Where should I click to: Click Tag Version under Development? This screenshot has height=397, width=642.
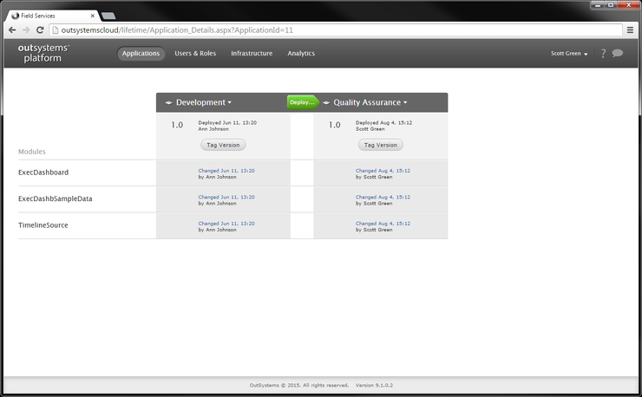[x=223, y=145]
